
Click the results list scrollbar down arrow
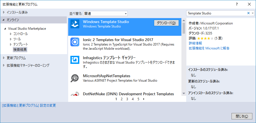184,94
